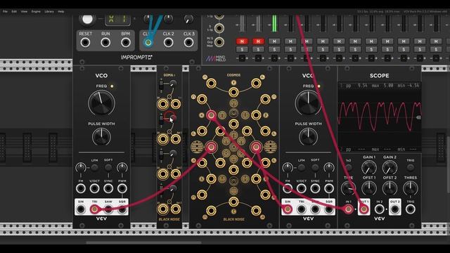Click the Scope TIME knob

[x=349, y=188]
